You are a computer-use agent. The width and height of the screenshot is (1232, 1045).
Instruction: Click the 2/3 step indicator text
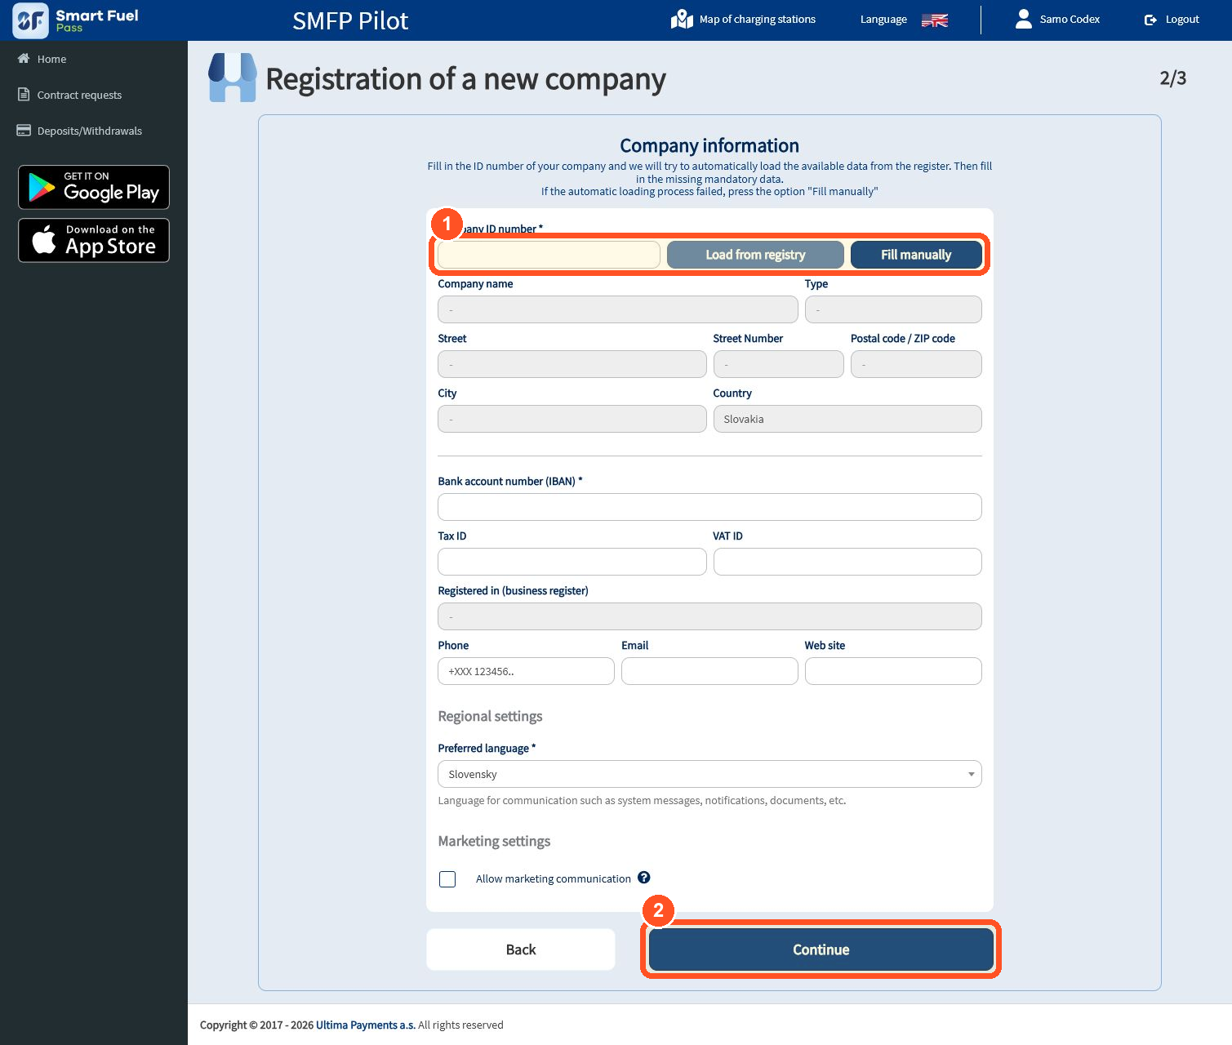point(1173,78)
